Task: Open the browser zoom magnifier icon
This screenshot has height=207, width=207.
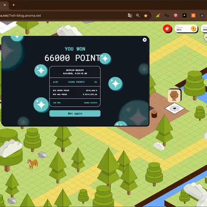Action: click(x=138, y=15)
